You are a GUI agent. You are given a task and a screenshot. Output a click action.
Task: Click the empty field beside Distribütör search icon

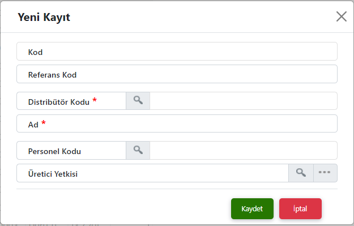pyautogui.click(x=244, y=101)
